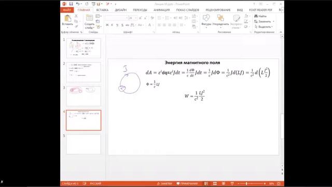Open the Select (Выделить) dropdown
332x187 pixels.
tap(264, 27)
